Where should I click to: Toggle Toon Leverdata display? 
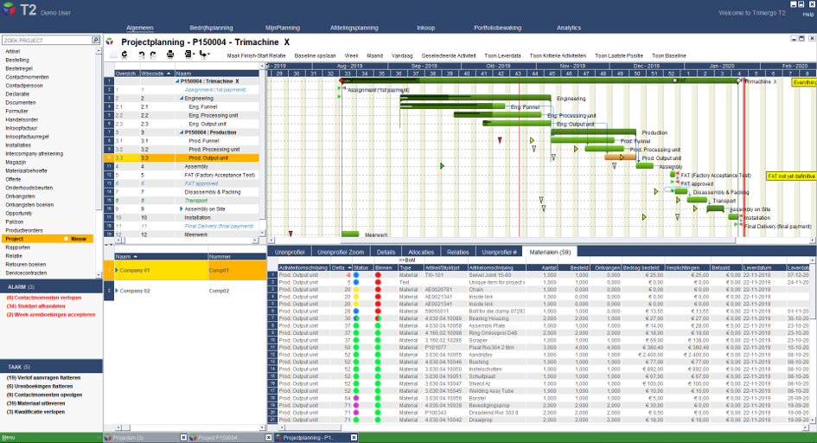(502, 55)
